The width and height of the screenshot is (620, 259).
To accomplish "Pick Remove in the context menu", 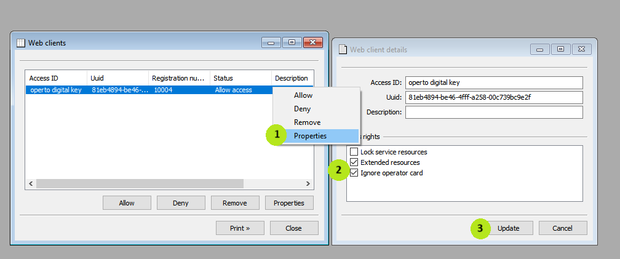I will pyautogui.click(x=307, y=122).
